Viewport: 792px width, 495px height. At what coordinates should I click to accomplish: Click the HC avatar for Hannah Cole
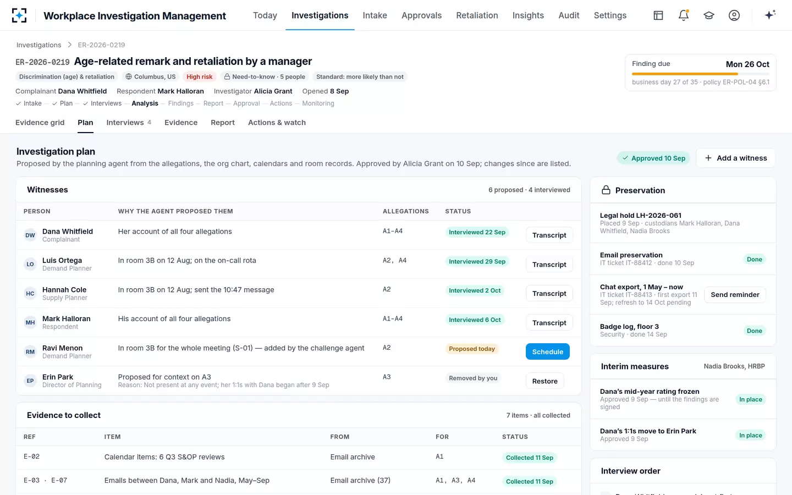point(30,294)
